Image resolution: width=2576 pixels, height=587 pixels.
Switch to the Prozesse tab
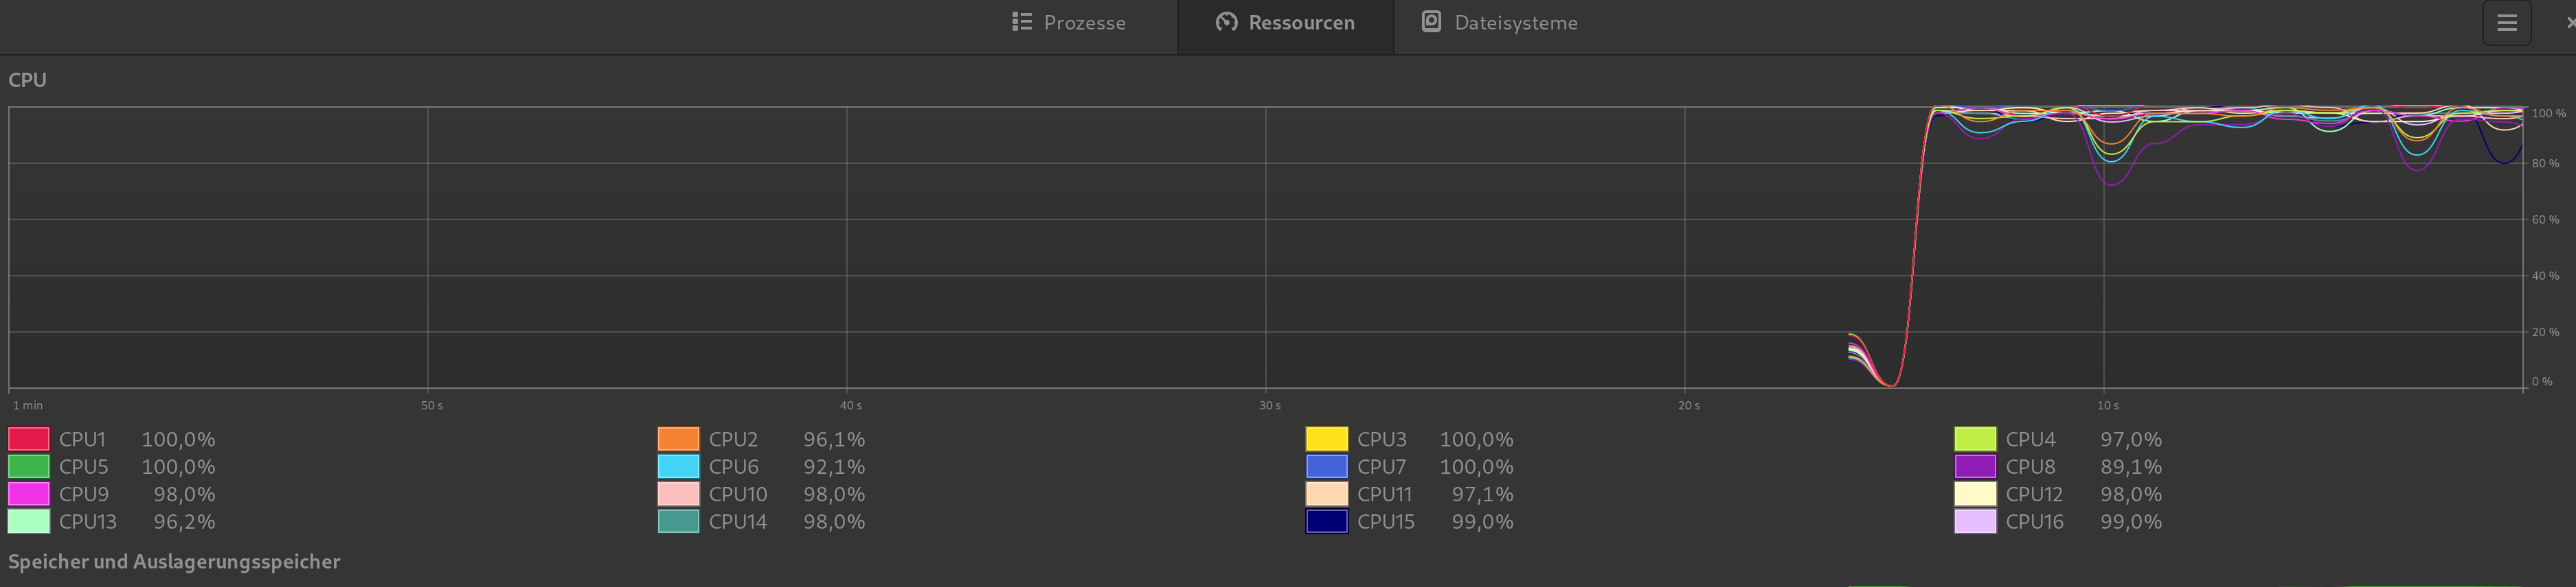tap(1069, 23)
